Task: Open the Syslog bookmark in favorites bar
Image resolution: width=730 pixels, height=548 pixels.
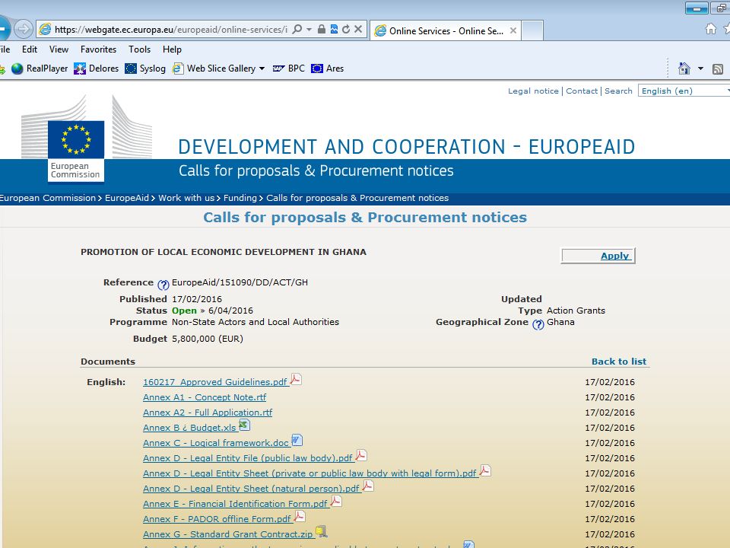Action: coord(145,68)
